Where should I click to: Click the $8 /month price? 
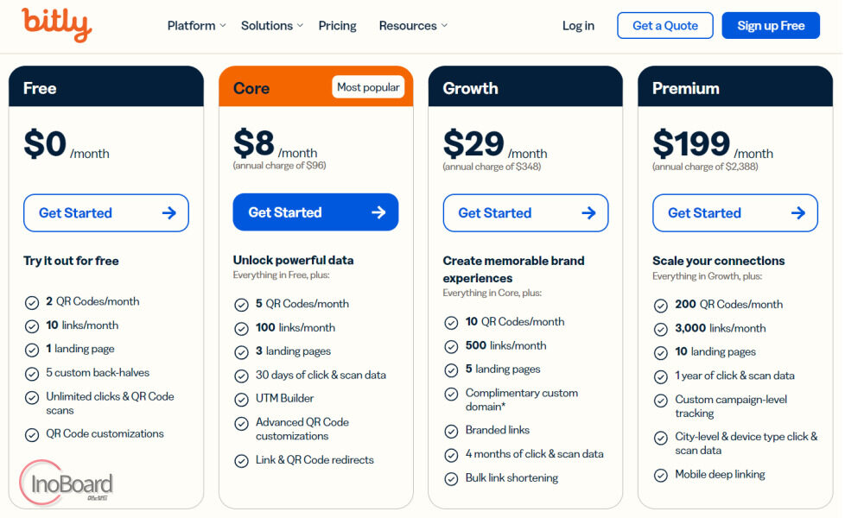point(276,144)
